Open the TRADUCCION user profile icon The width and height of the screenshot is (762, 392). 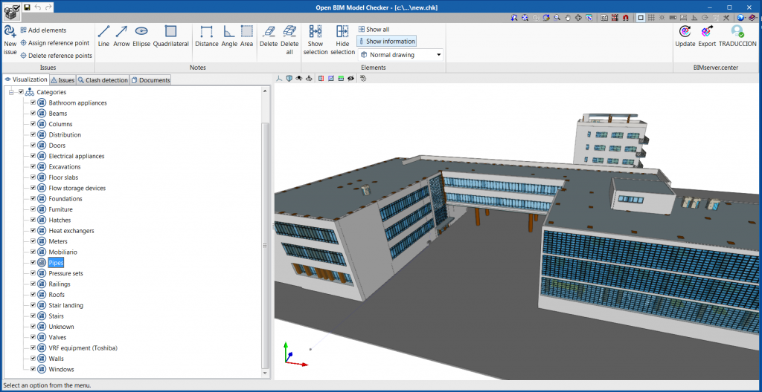(x=737, y=31)
